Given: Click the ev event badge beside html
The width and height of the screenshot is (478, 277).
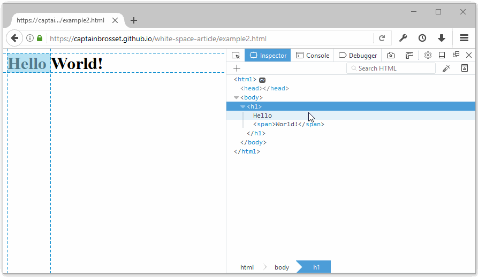Looking at the screenshot, I should pyautogui.click(x=262, y=80).
